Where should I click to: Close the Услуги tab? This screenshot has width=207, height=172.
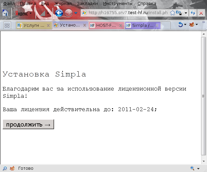pos(48,25)
